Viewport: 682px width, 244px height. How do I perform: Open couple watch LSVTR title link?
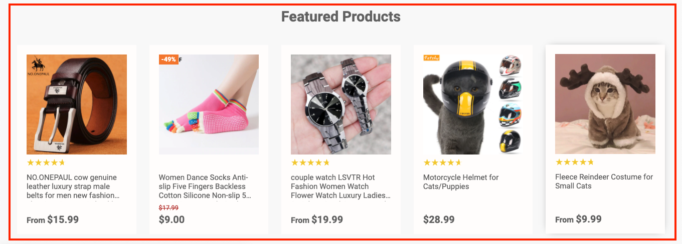coord(341,186)
